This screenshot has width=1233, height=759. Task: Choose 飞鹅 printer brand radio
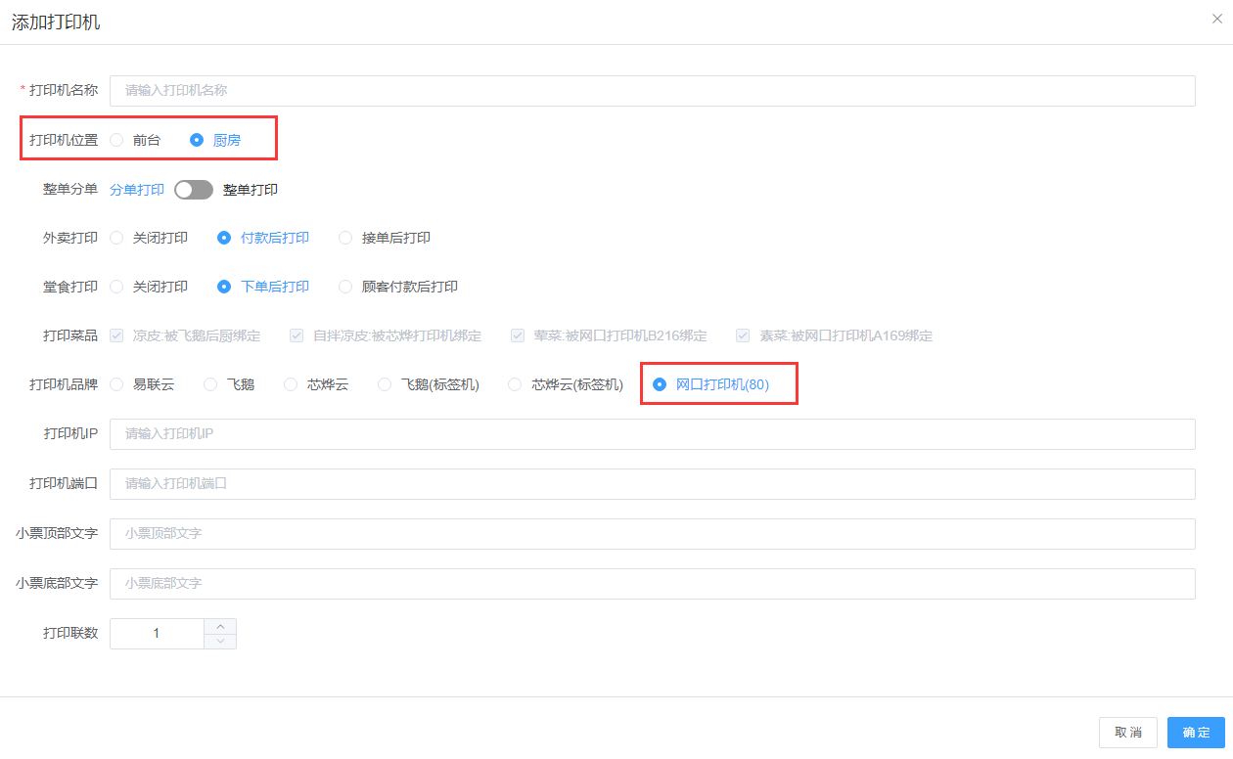[210, 384]
